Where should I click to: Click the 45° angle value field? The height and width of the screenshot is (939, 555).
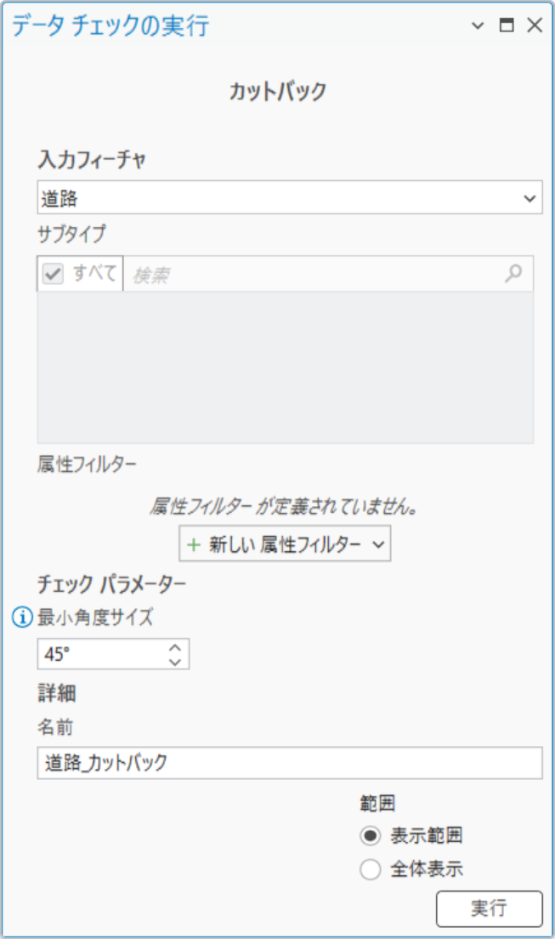(x=102, y=654)
